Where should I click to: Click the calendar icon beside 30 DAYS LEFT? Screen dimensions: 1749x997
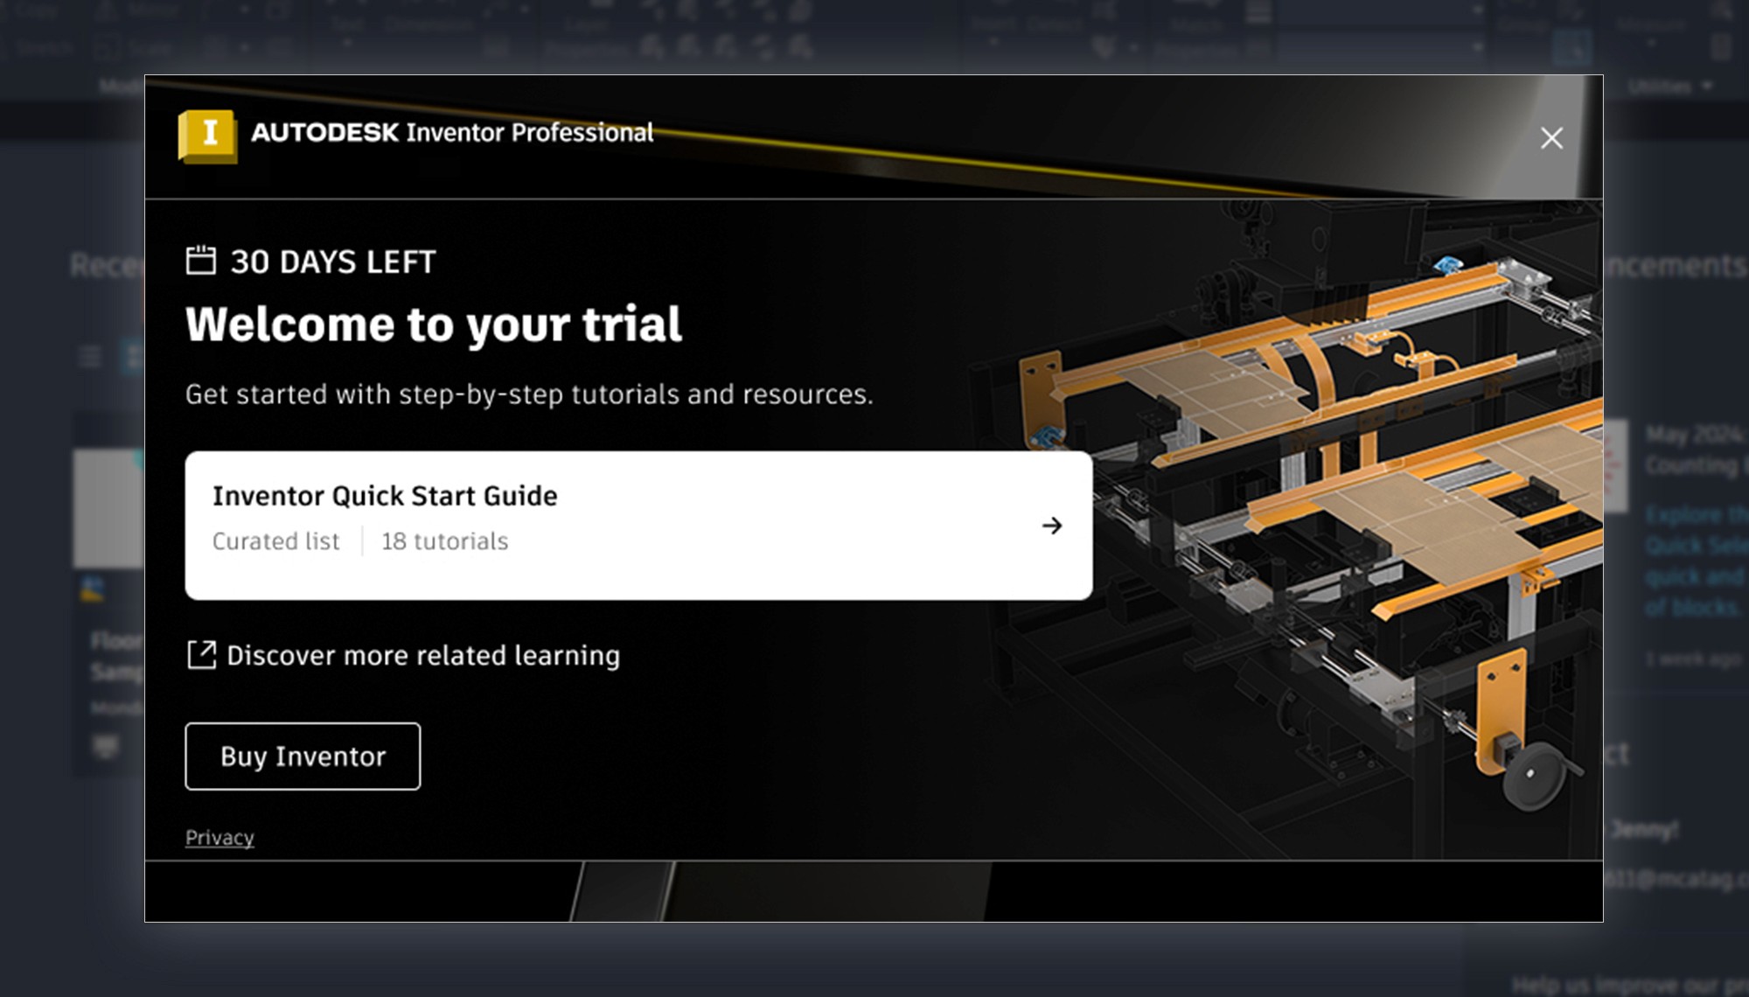point(201,261)
